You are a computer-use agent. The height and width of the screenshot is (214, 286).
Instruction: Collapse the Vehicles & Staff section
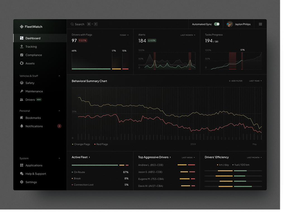click(x=59, y=76)
